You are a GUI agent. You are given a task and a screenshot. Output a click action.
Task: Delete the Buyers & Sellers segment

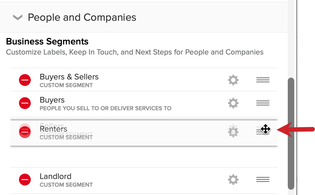25,80
